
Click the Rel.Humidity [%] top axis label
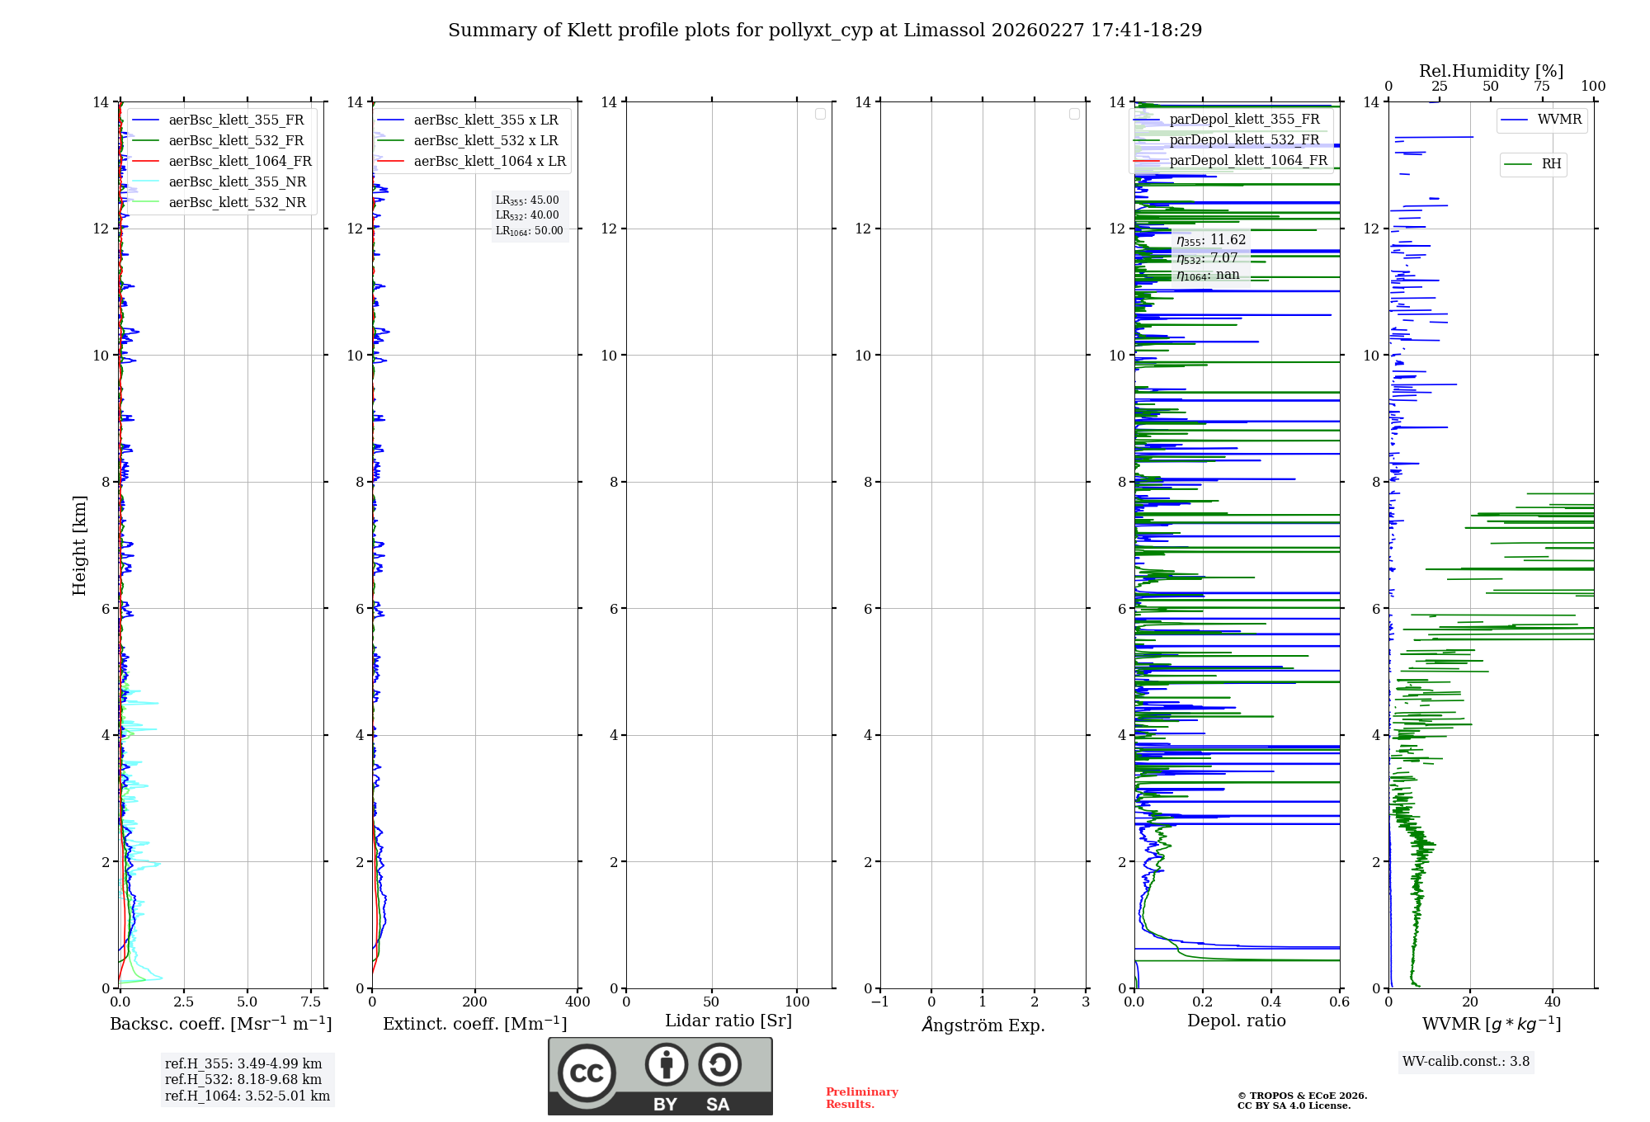[x=1491, y=71]
